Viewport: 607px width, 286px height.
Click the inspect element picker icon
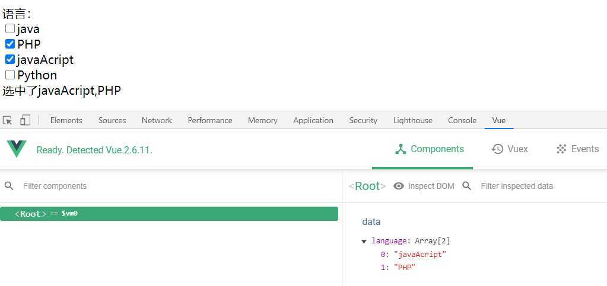[x=8, y=120]
